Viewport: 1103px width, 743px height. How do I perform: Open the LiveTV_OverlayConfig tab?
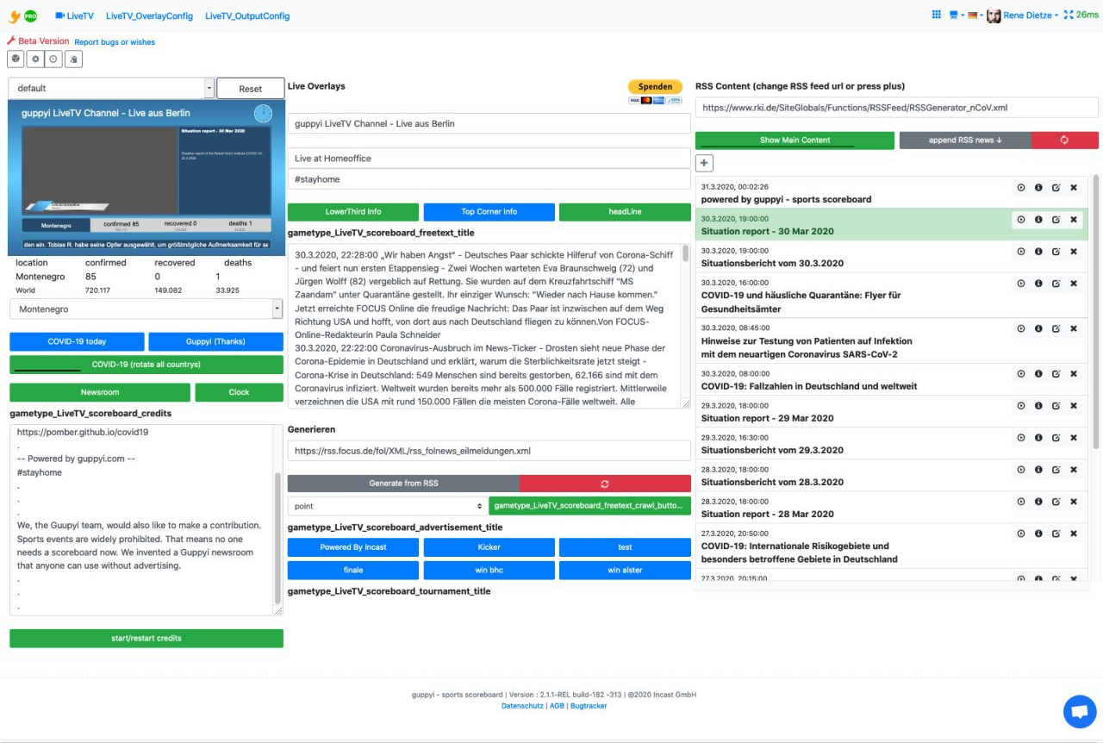pyautogui.click(x=149, y=16)
